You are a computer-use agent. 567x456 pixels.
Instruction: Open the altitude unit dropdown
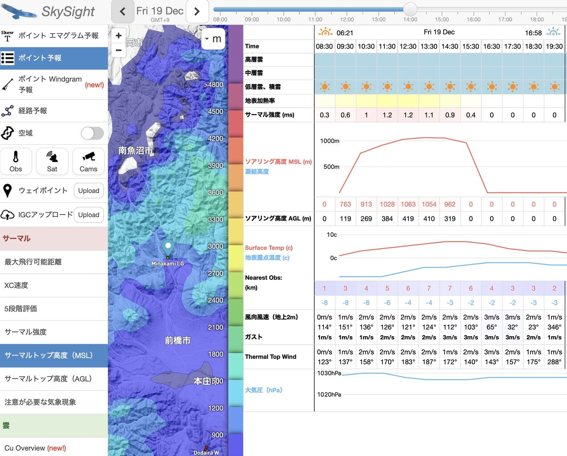coord(213,39)
